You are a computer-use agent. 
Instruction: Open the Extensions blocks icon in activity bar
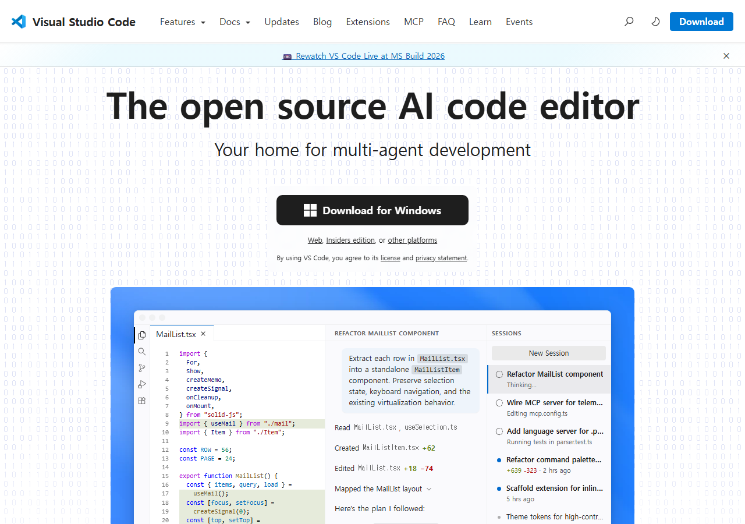pyautogui.click(x=142, y=401)
